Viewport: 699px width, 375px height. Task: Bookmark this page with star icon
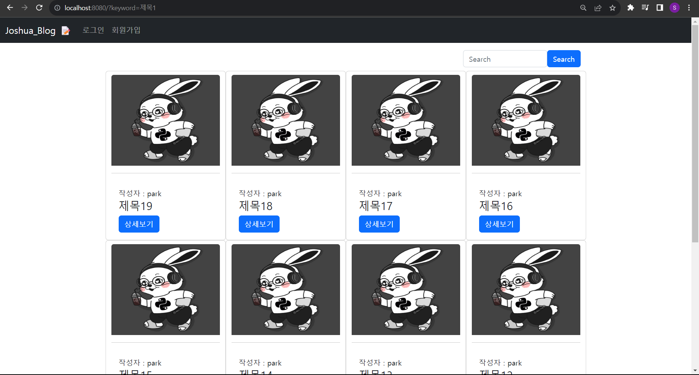[612, 8]
